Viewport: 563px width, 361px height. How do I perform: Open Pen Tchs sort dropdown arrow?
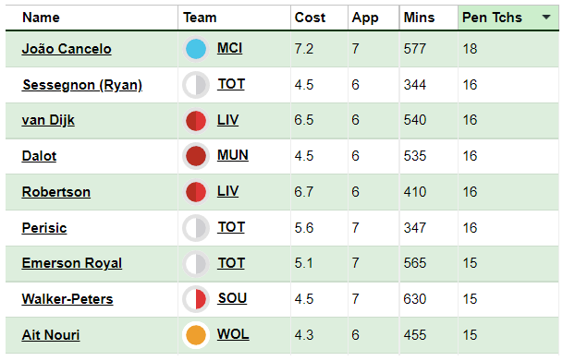tap(546, 17)
